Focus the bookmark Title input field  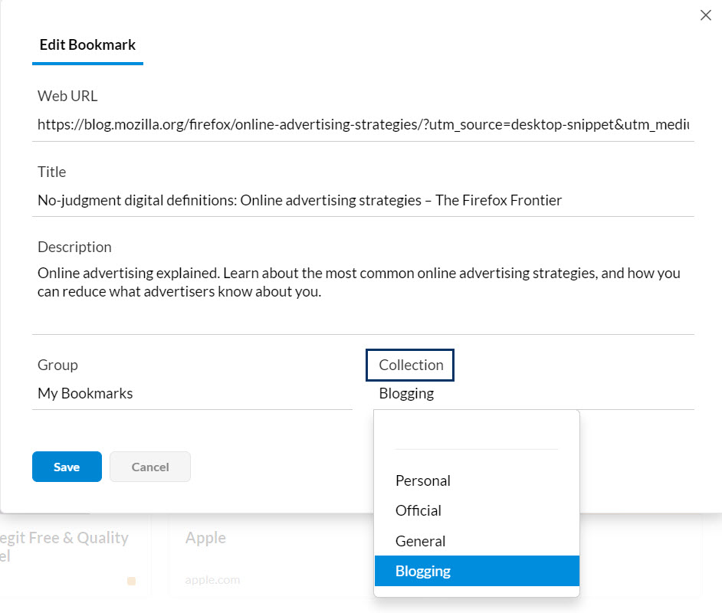[x=363, y=201]
